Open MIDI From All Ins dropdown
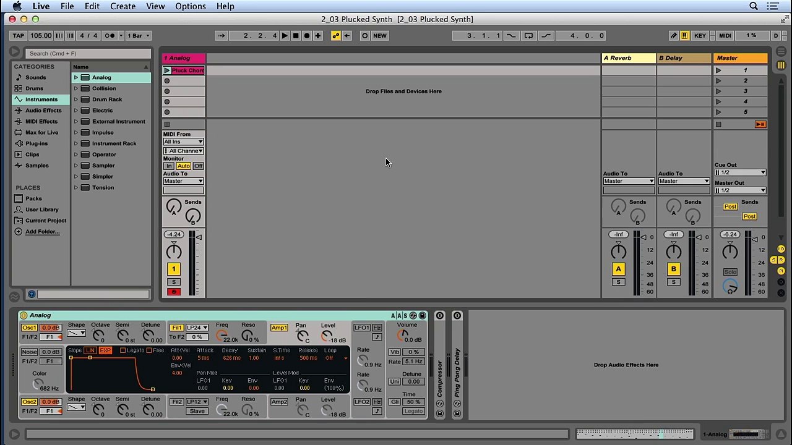The width and height of the screenshot is (792, 445). pyautogui.click(x=183, y=142)
